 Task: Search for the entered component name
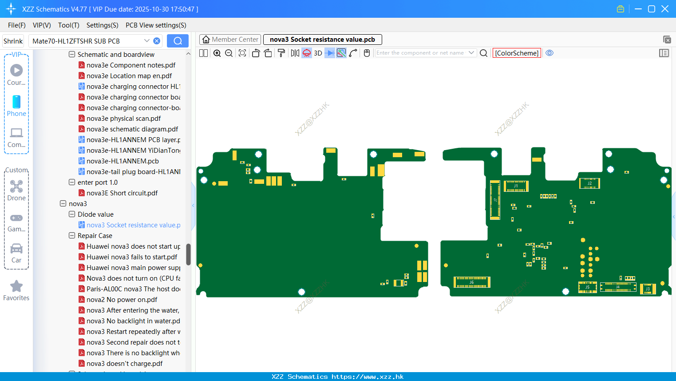tap(484, 53)
